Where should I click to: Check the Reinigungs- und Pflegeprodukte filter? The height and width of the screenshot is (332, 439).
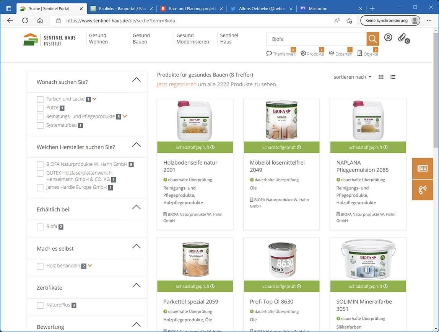(40, 117)
